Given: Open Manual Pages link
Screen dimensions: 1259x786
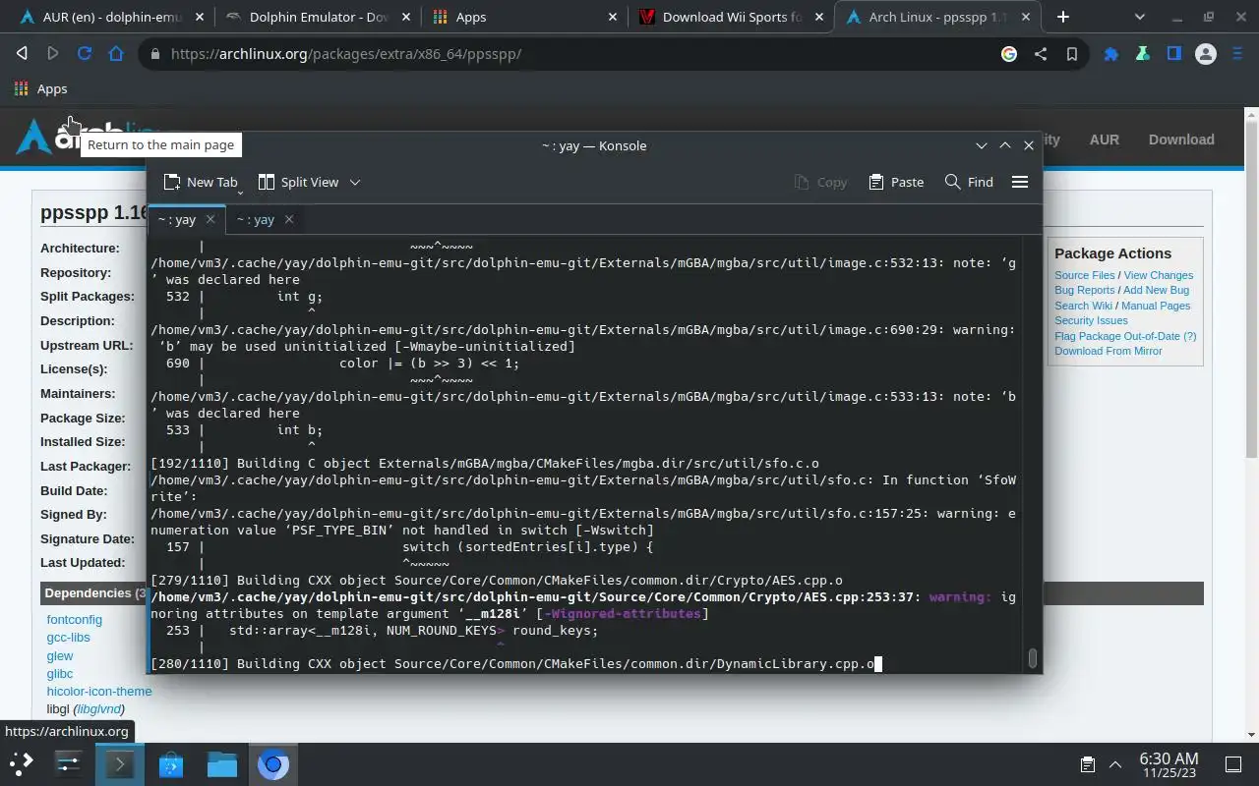Looking at the screenshot, I should [1156, 306].
